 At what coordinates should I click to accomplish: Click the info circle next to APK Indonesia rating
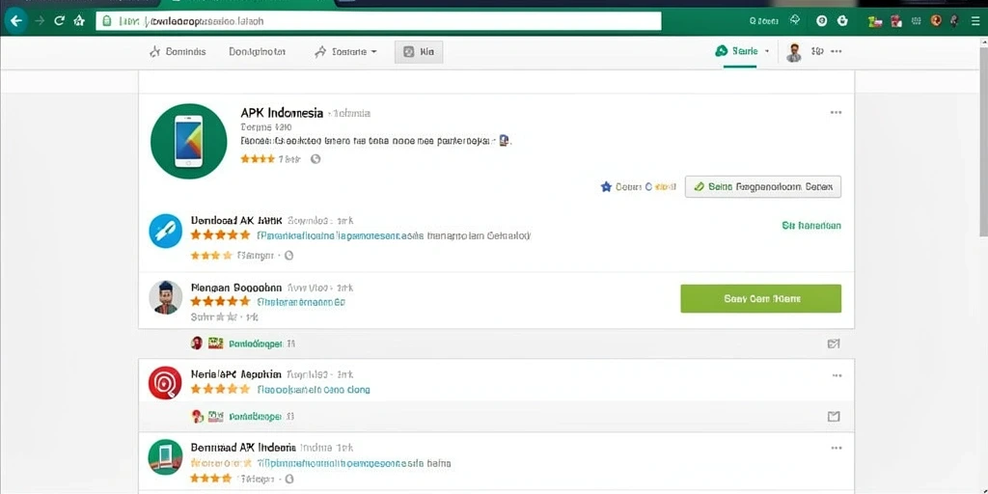click(x=316, y=159)
